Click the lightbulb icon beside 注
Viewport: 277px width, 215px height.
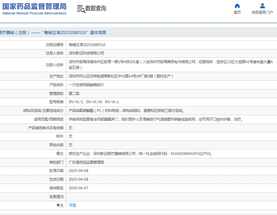(58, 205)
